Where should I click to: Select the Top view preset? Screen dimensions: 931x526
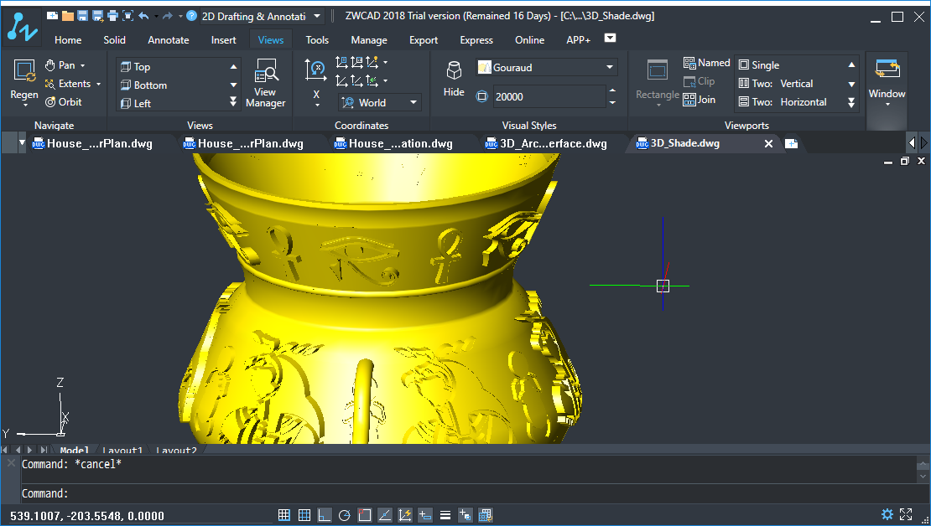click(x=142, y=67)
